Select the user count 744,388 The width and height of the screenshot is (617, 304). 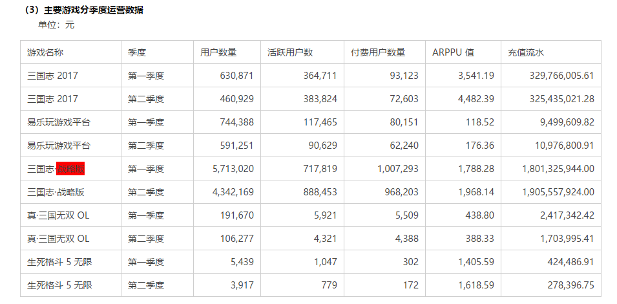click(x=237, y=122)
